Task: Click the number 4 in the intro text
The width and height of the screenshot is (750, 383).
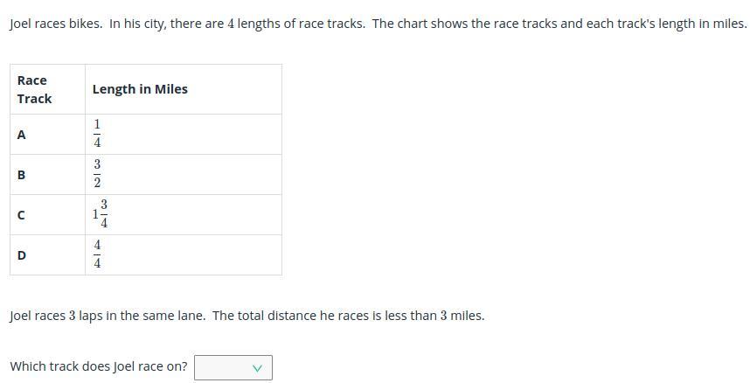Action: [231, 24]
